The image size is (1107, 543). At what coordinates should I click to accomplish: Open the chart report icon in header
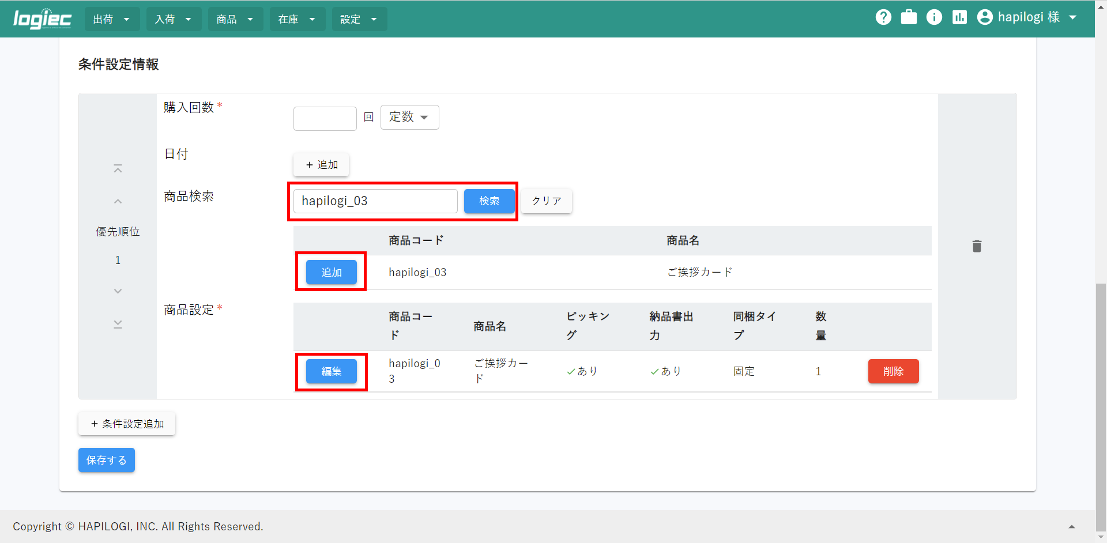pyautogui.click(x=959, y=17)
